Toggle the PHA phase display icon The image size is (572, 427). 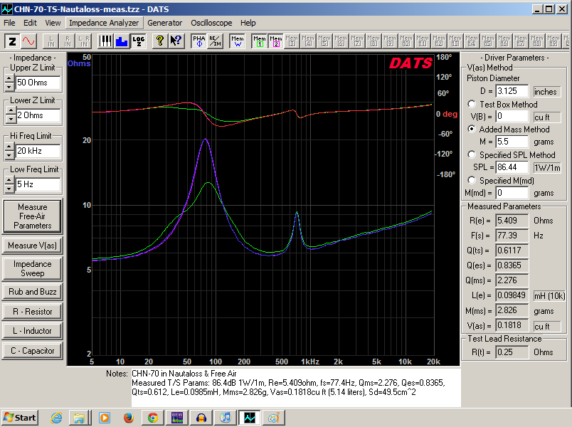click(x=199, y=41)
